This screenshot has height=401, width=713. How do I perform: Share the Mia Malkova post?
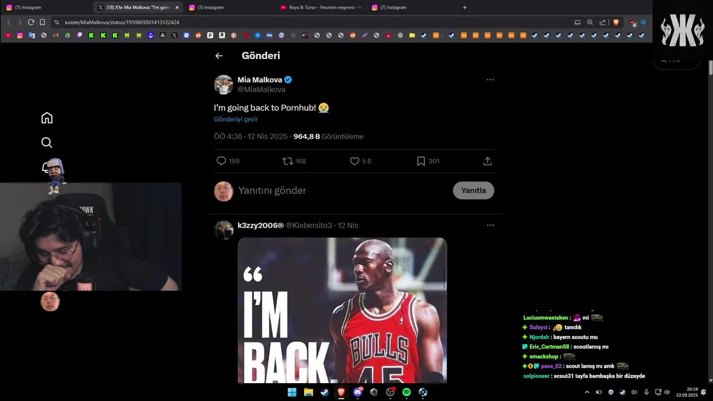(487, 161)
